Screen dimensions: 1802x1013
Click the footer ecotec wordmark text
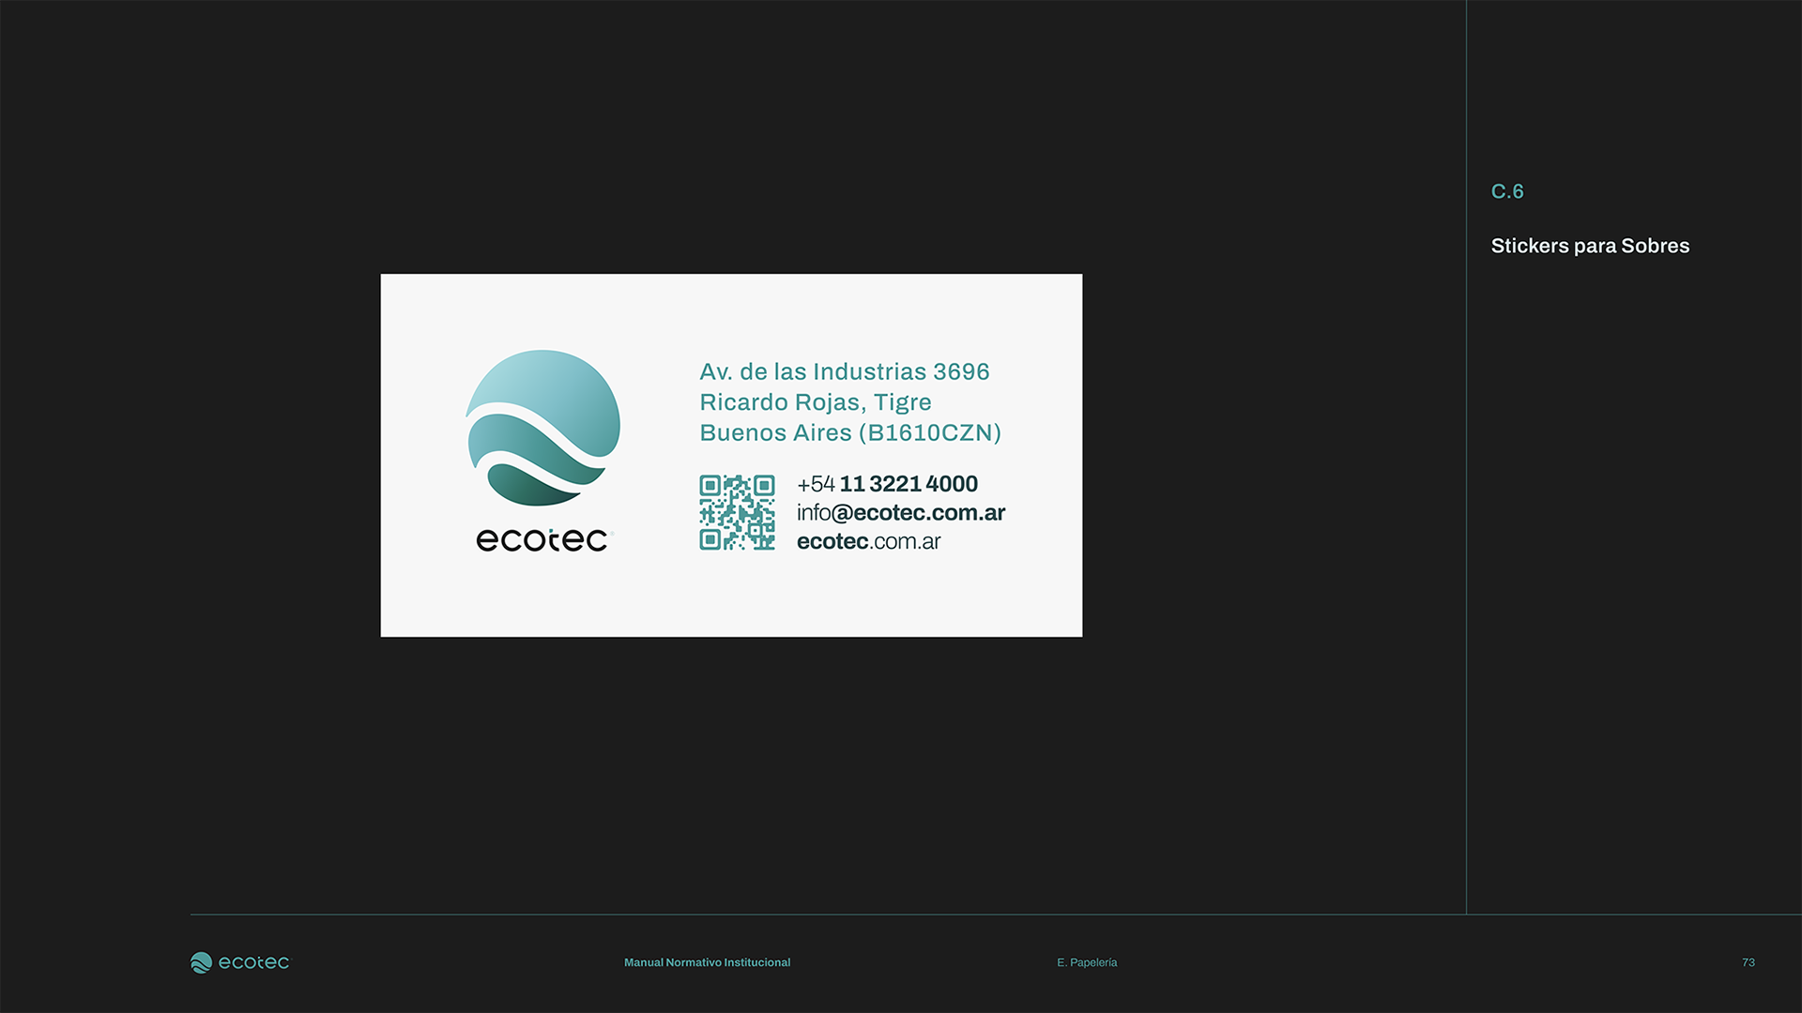point(253,962)
